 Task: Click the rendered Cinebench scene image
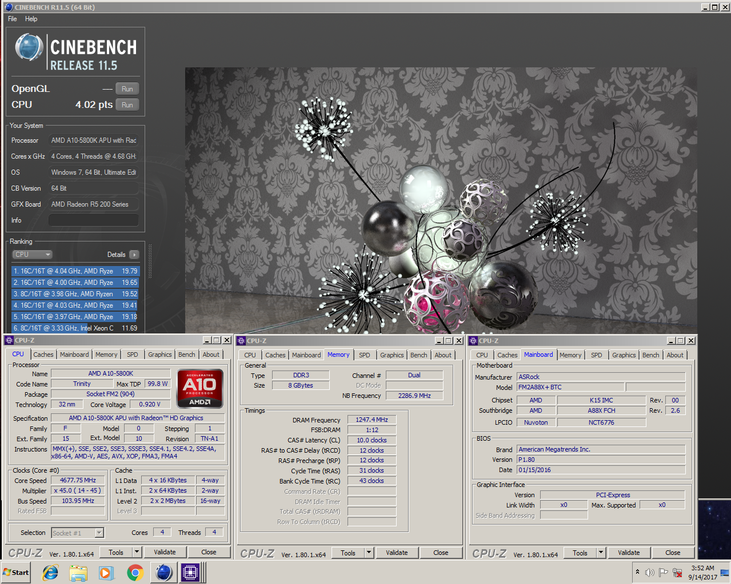[x=441, y=200]
